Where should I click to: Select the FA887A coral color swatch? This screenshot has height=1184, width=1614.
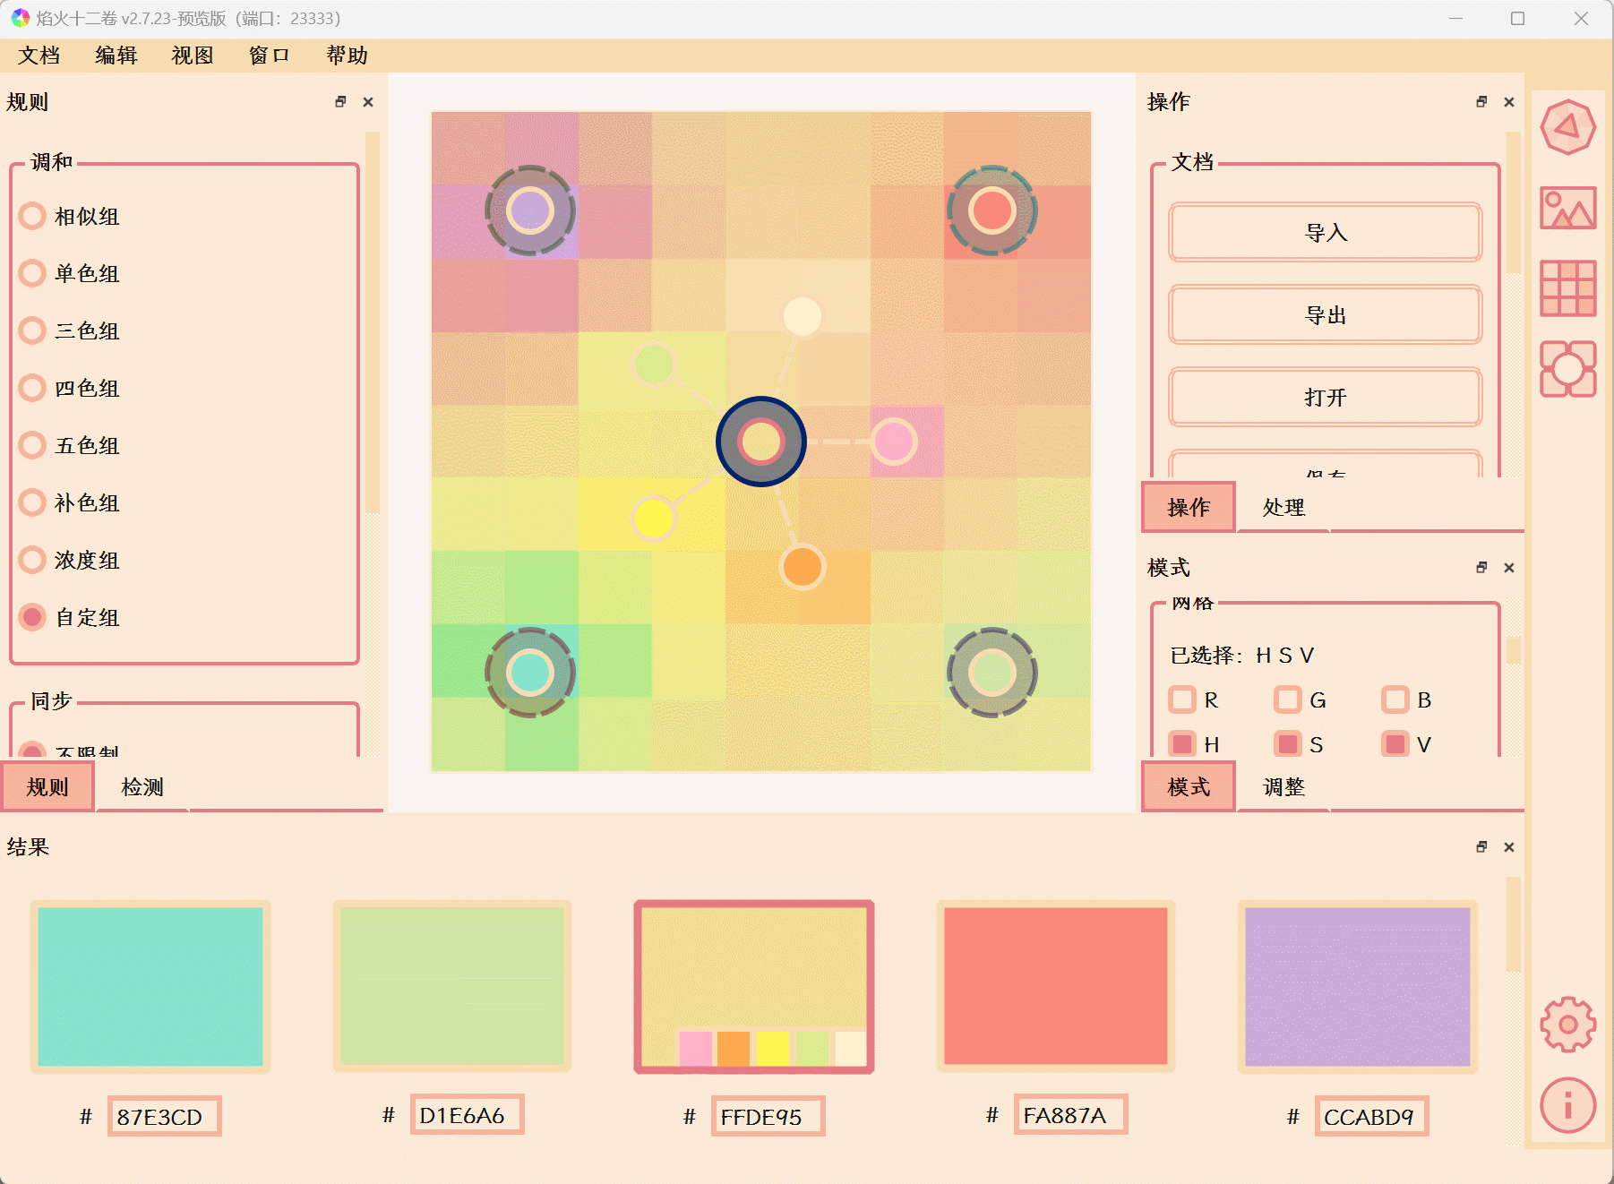pos(1055,986)
